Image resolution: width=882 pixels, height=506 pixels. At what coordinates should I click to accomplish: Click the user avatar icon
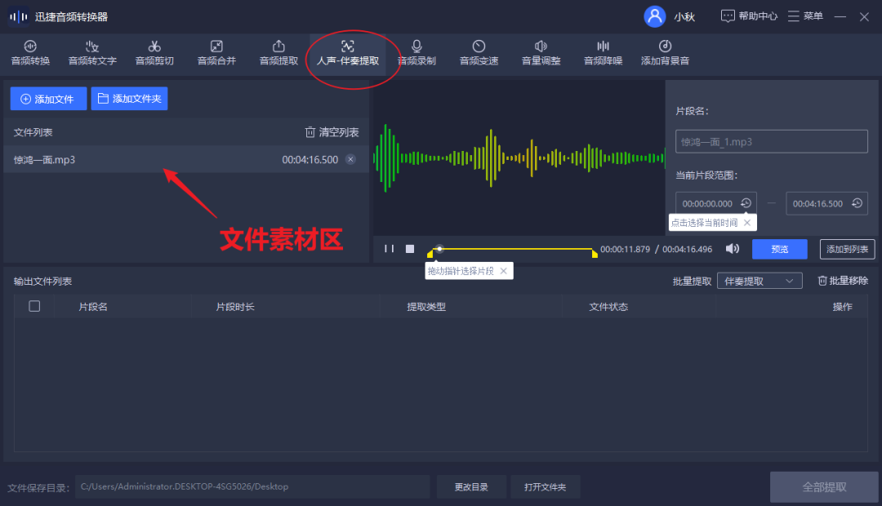pyautogui.click(x=654, y=16)
